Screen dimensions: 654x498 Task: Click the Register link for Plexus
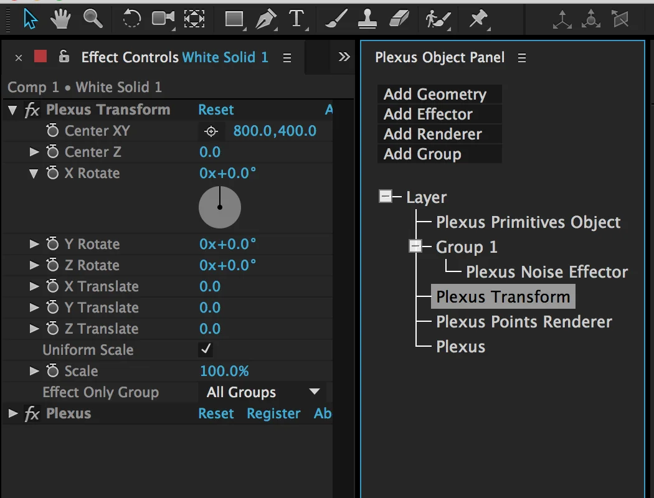tap(273, 413)
